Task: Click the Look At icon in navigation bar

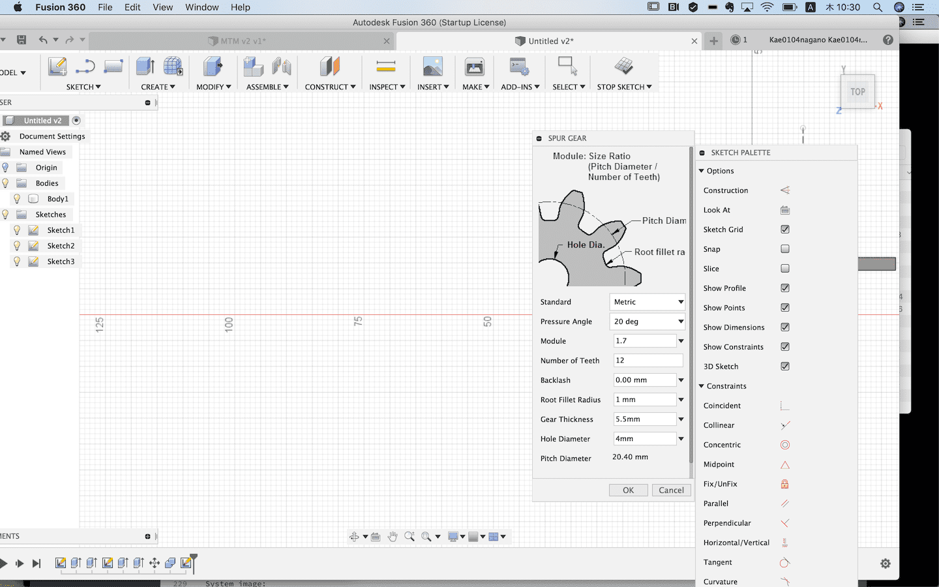Action: (376, 537)
